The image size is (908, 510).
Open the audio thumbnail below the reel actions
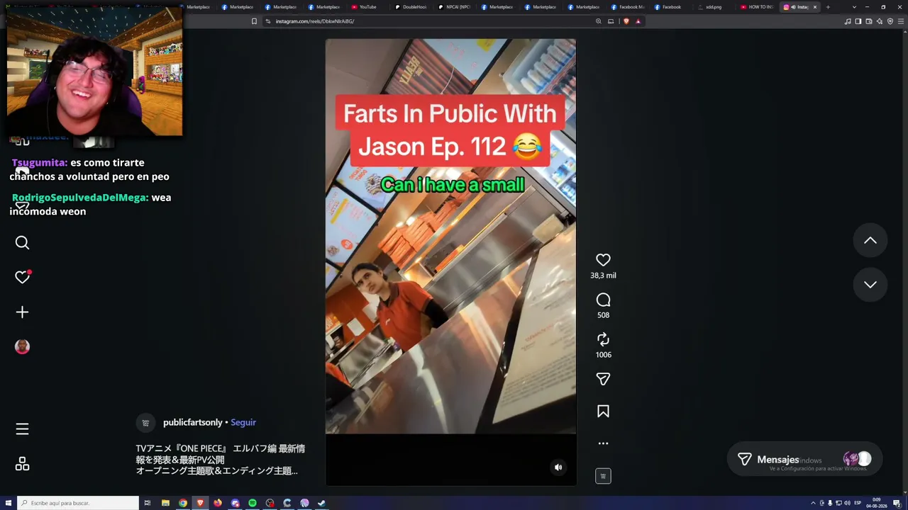click(603, 476)
